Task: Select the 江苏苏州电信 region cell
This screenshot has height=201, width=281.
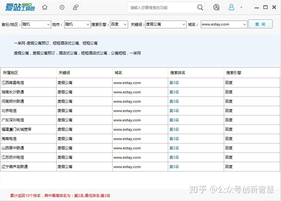Action: (28, 157)
